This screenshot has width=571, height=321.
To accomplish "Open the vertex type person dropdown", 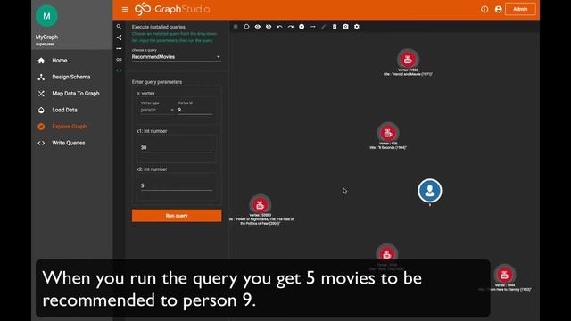I will point(157,110).
